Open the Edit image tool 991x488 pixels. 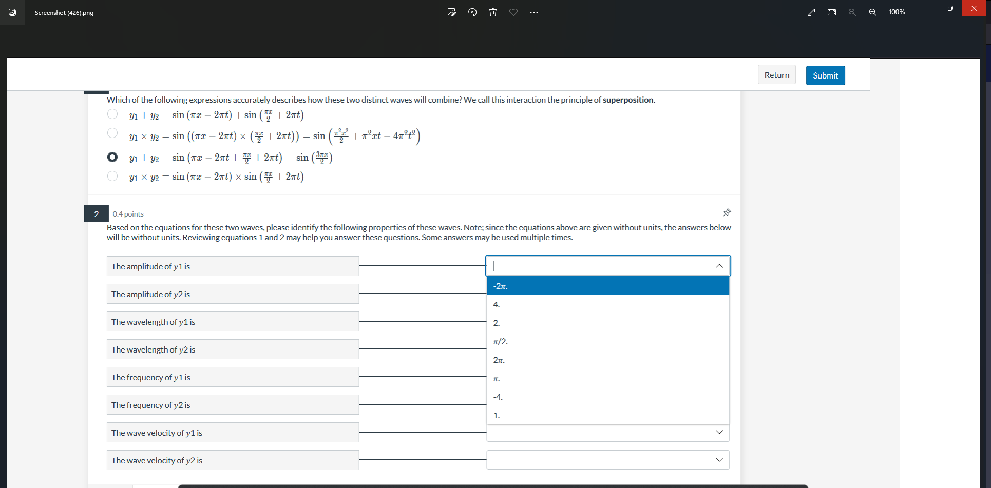click(x=452, y=12)
